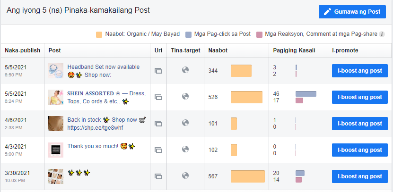Click the blue Mga Pag-click sa Post swatch
This screenshot has height=192, width=393.
(x=189, y=34)
